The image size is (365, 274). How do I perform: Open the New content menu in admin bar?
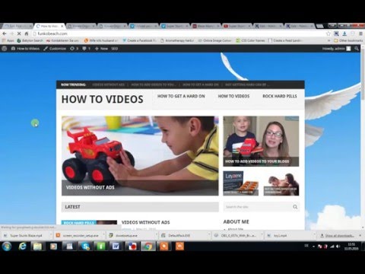(101, 49)
